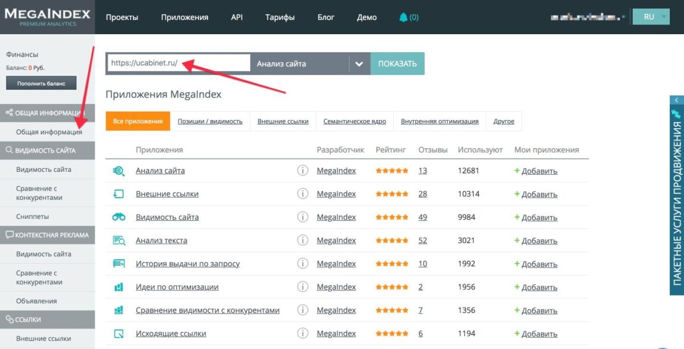Switch to Позиции / видимость tab
684x349 pixels.
[x=210, y=121]
